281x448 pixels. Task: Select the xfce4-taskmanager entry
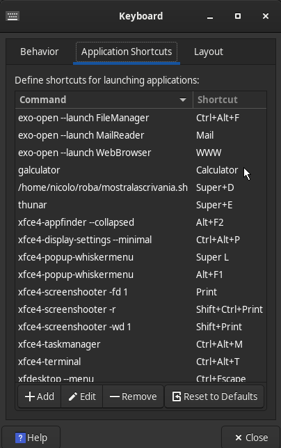coord(141,344)
